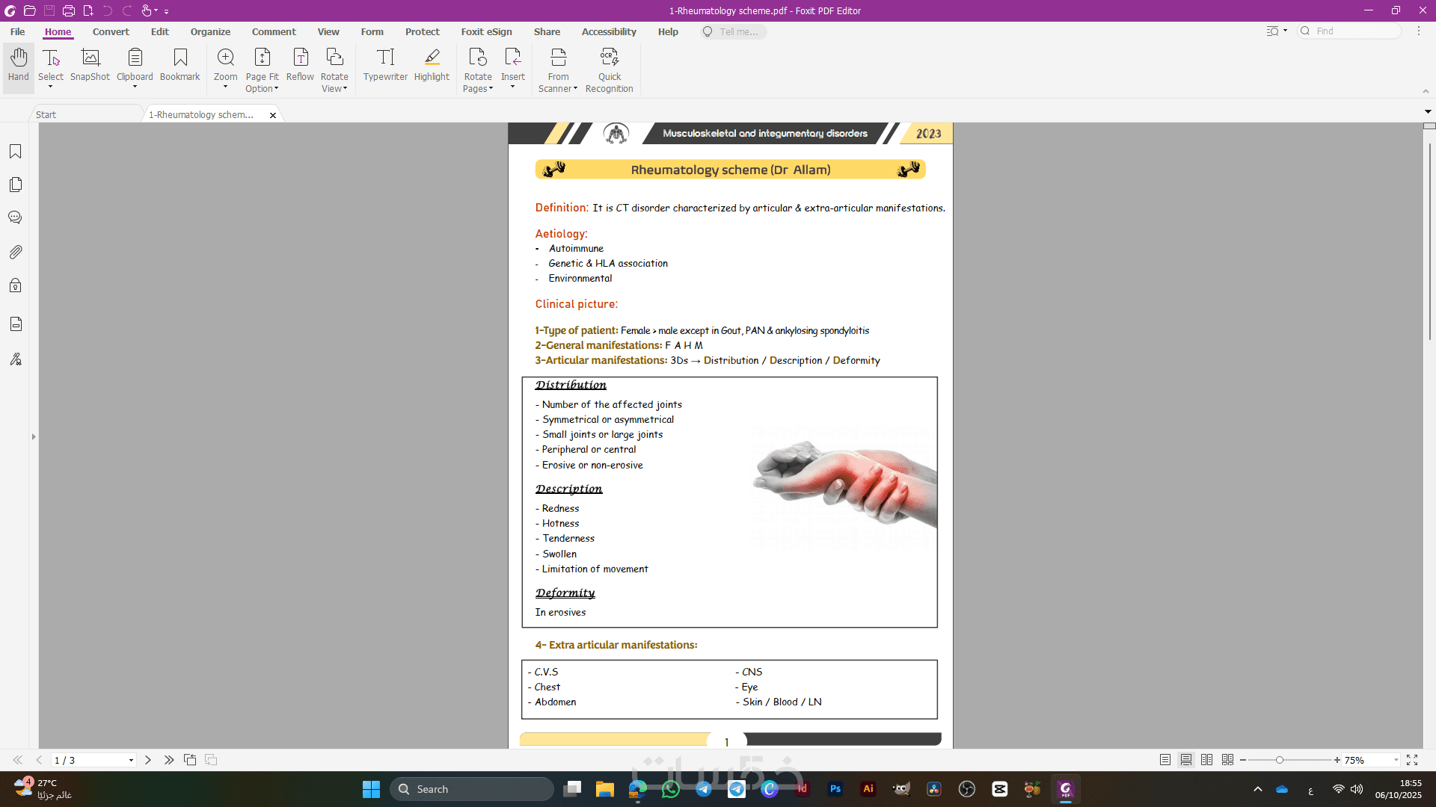1436x807 pixels.
Task: Adjust the zoom slider handle
Action: pyautogui.click(x=1280, y=760)
